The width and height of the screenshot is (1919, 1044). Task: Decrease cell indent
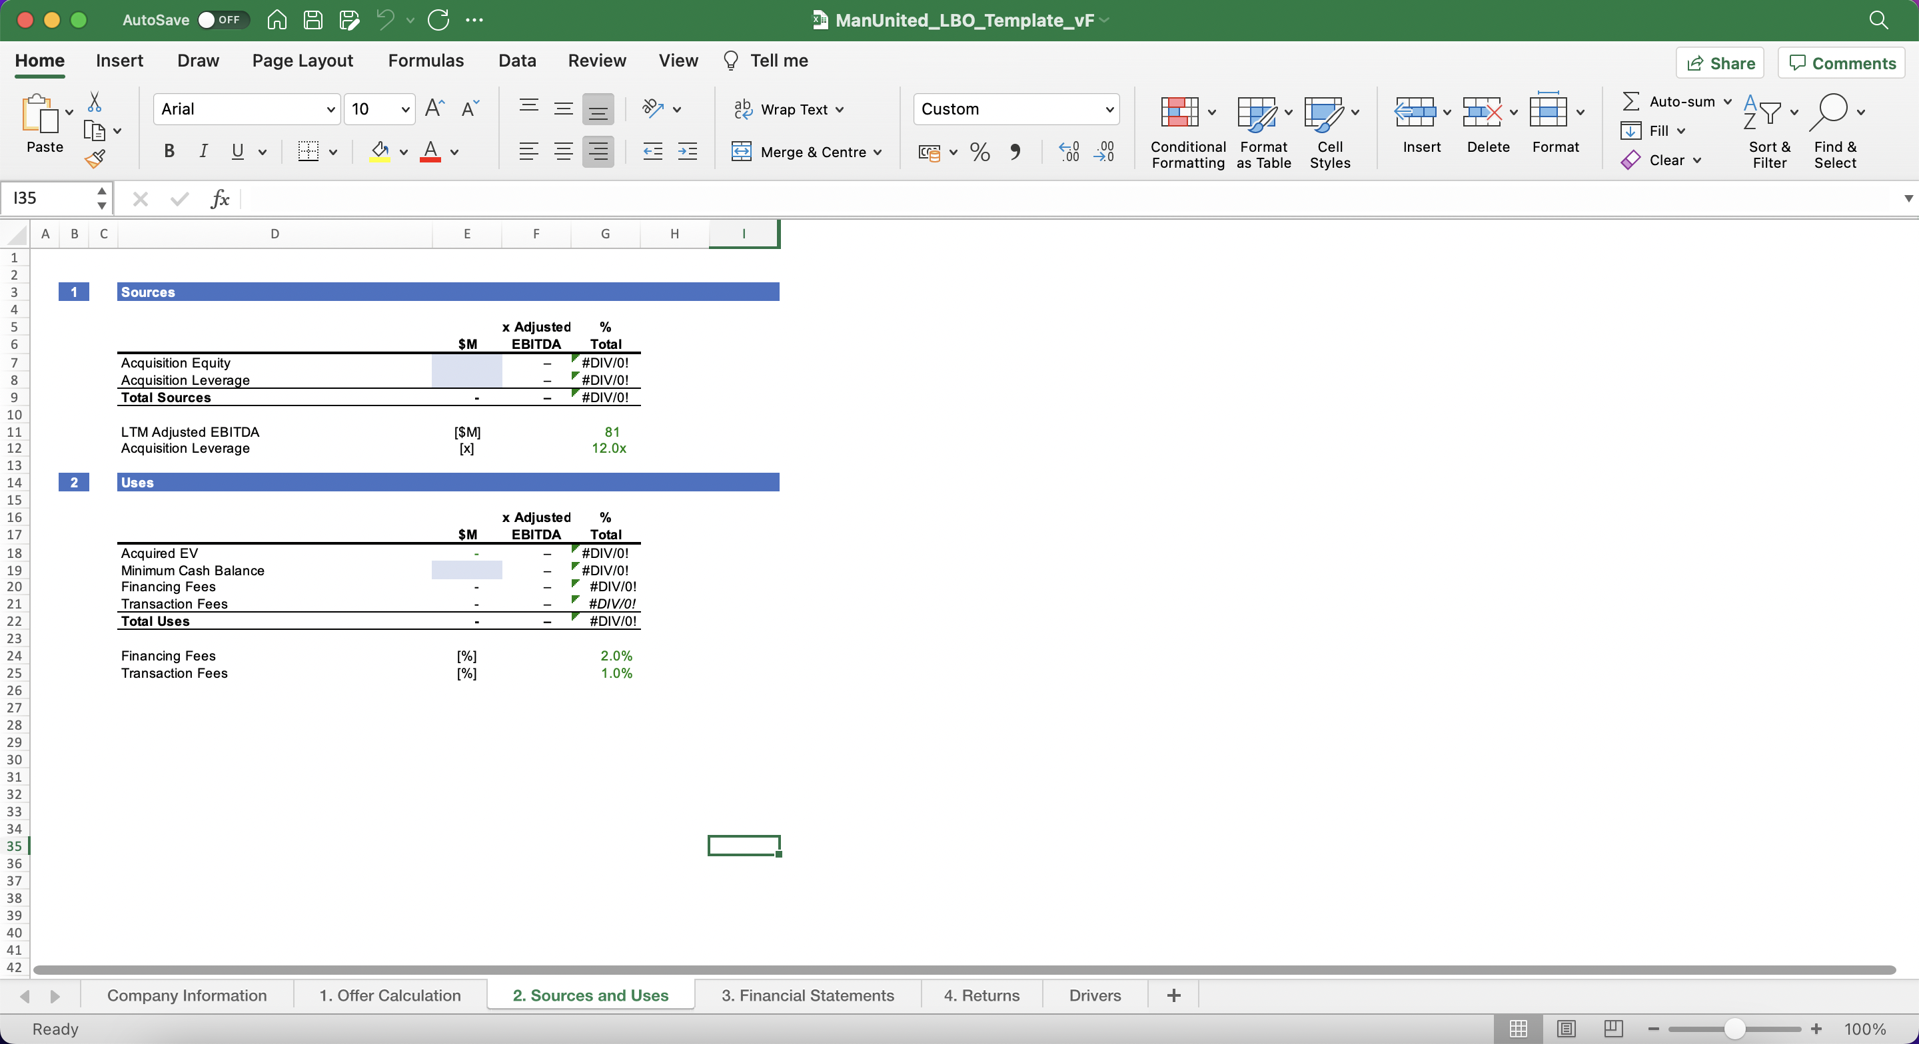(652, 152)
